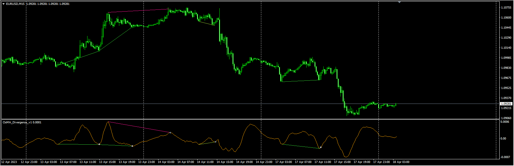Image resolution: width=514 pixels, height=166 pixels.
Task: Click the 0.0006 indicator scale label
Action: (x=505, y=122)
